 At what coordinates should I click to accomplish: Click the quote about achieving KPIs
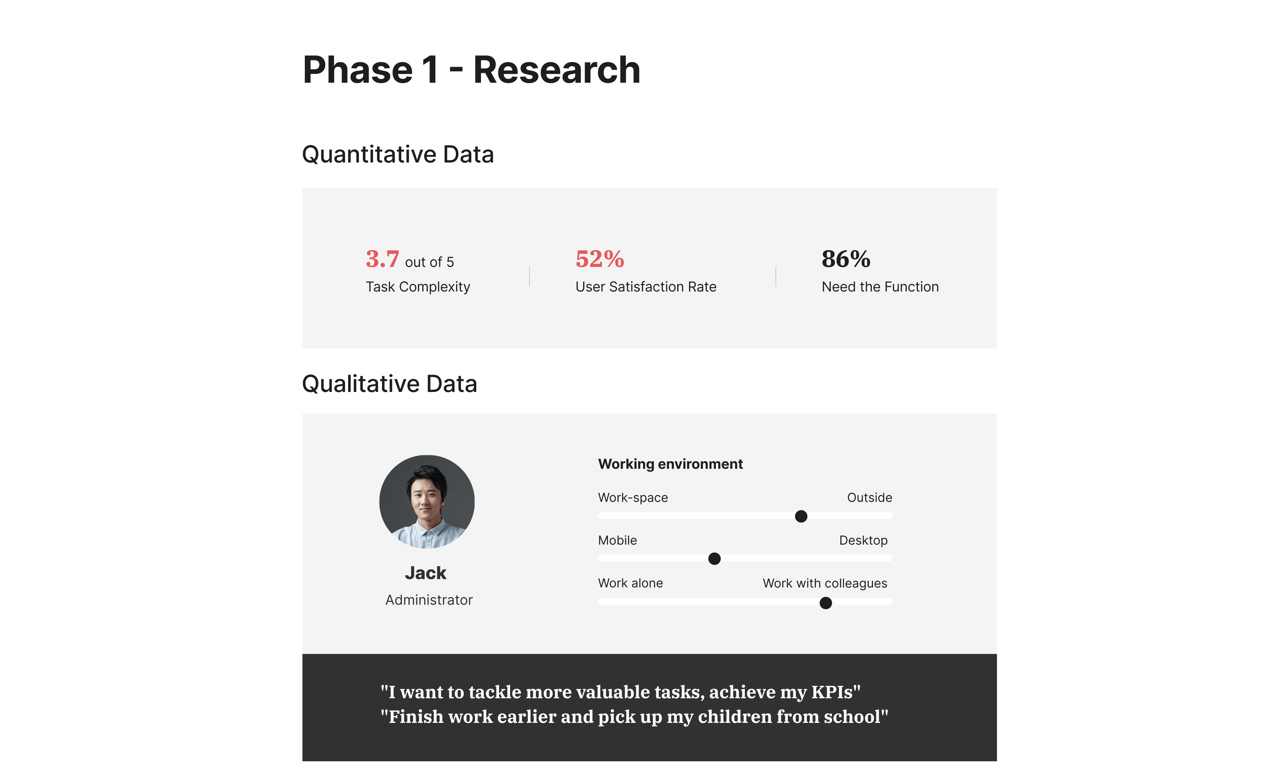tap(620, 692)
